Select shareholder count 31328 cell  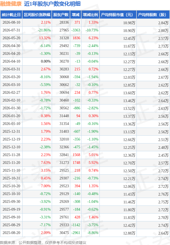tap(64, 38)
